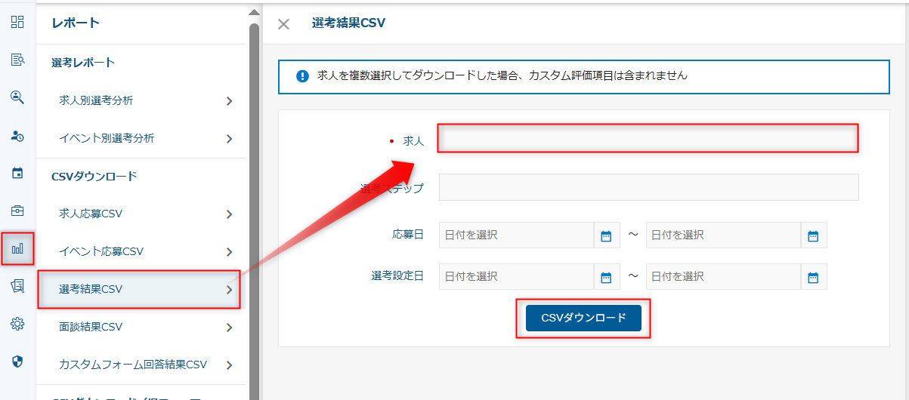Viewport: 909px width, 400px height.
Task: Select 面談結果CSV in the report menu
Action: coord(91,327)
